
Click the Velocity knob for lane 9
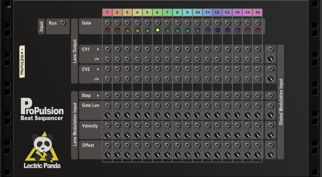point(187,135)
